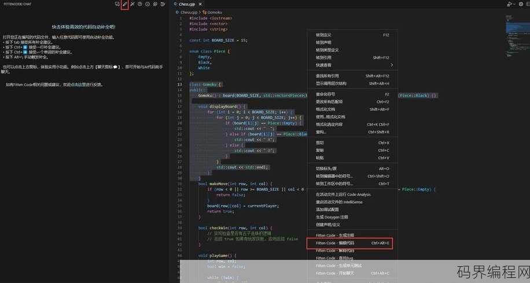Click the magic wand icon in chat toolbar
This screenshot has width=530, height=283.
pos(132,4)
